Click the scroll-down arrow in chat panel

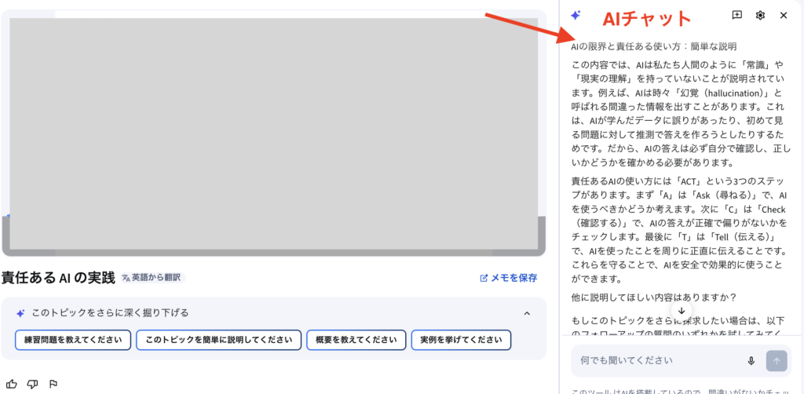[682, 311]
